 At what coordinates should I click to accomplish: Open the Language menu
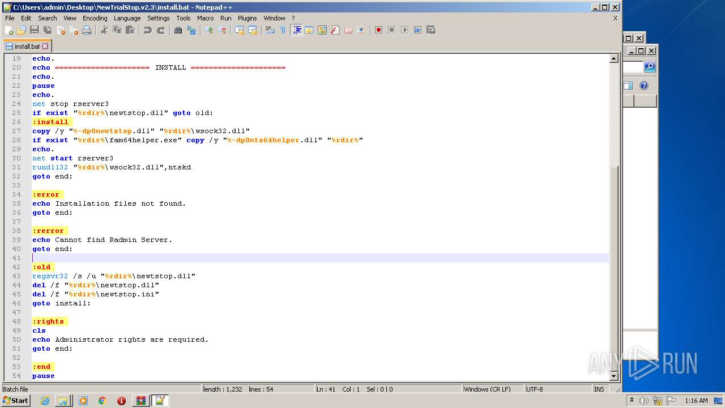click(x=127, y=18)
